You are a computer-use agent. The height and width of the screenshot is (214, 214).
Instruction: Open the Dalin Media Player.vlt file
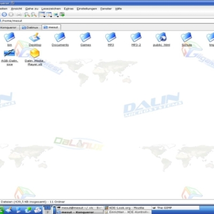click(x=35, y=57)
